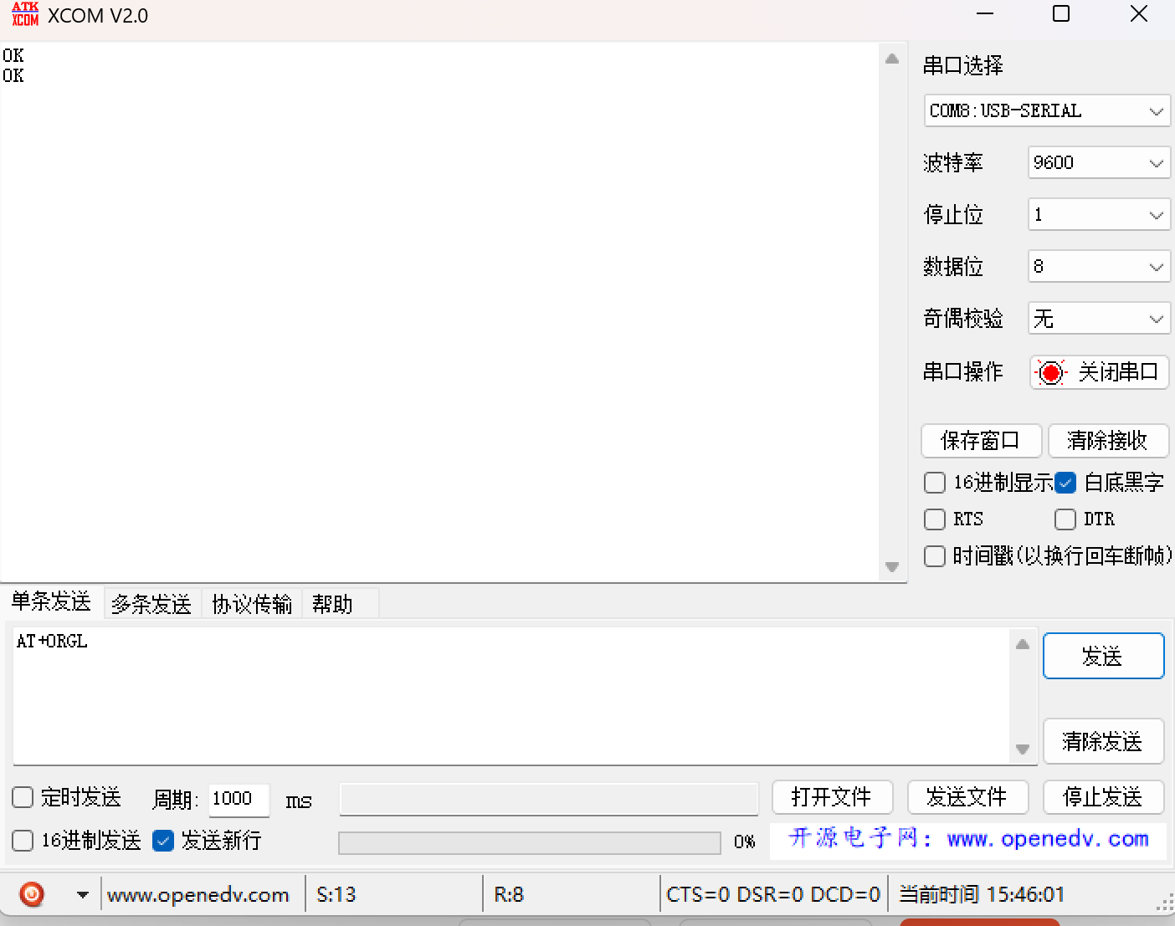The image size is (1175, 926).
Task: Click the 打开文件 button
Action: click(x=832, y=797)
